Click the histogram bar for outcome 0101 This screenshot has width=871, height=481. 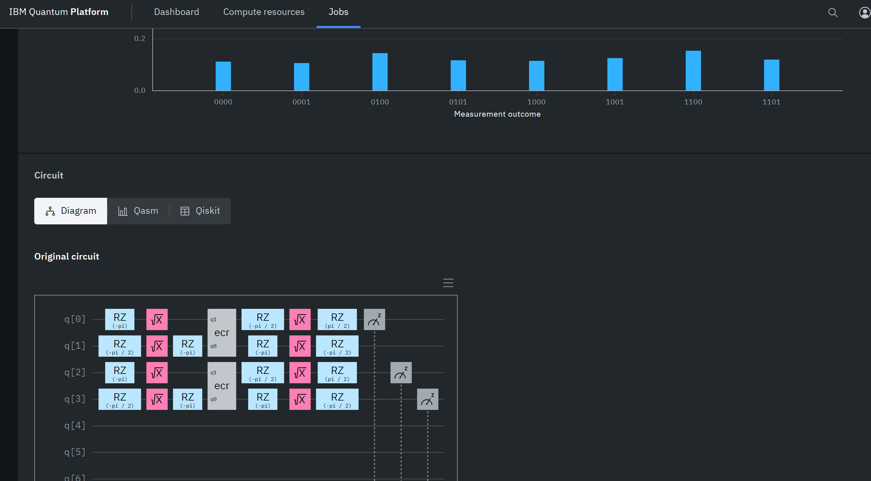458,75
